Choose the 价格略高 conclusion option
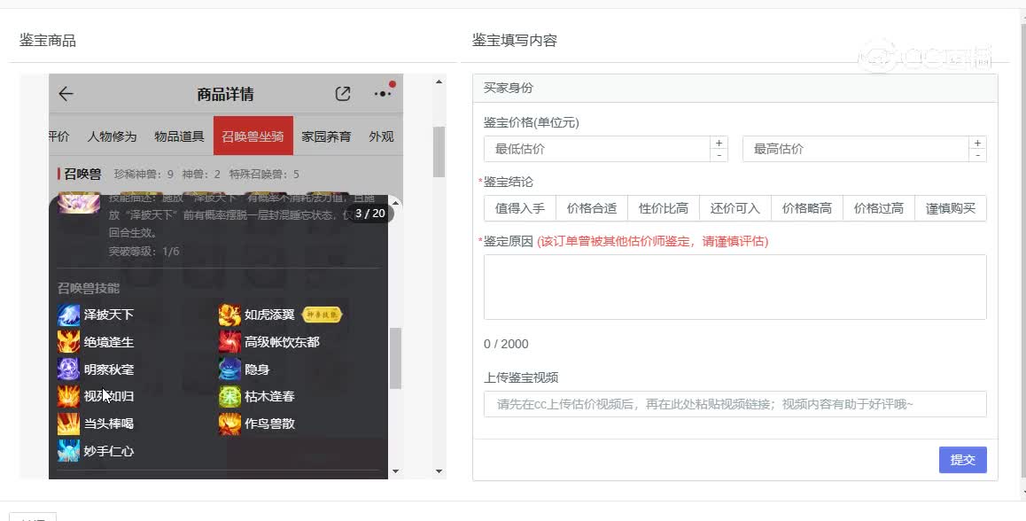Screen dimensions: 1026x521 pyautogui.click(x=807, y=208)
